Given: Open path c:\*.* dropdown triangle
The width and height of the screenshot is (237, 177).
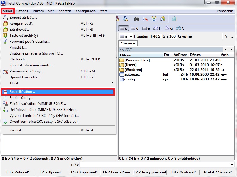Looking at the screenshot, I should click(x=121, y=49).
